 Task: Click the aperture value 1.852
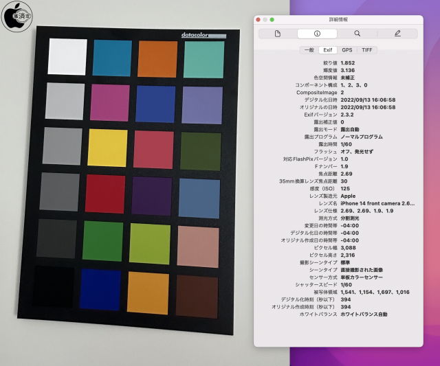click(348, 62)
